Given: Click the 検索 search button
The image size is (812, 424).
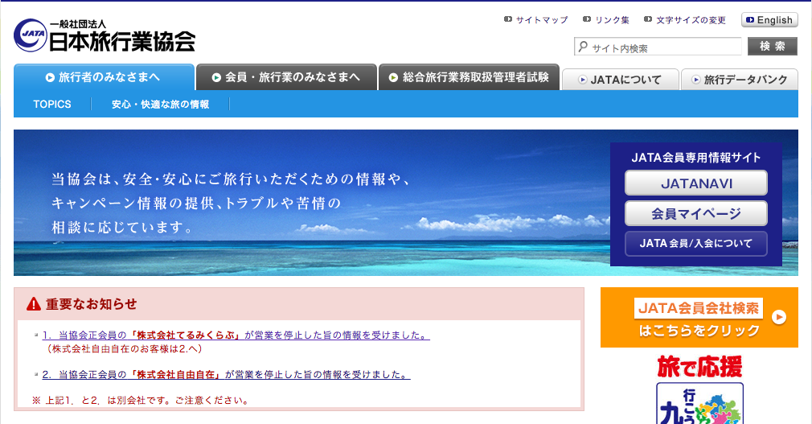Looking at the screenshot, I should 772,46.
